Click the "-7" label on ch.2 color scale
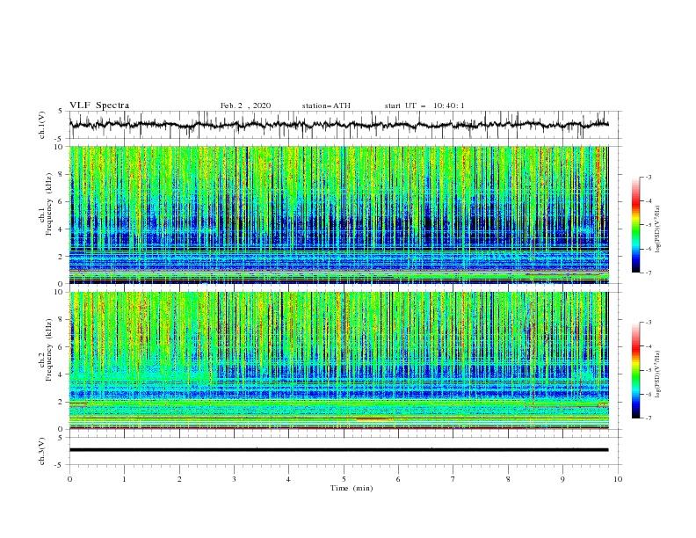The height and width of the screenshot is (538, 696). (x=648, y=418)
